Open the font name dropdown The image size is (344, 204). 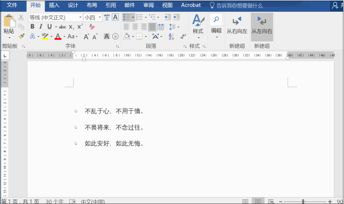pyautogui.click(x=80, y=17)
